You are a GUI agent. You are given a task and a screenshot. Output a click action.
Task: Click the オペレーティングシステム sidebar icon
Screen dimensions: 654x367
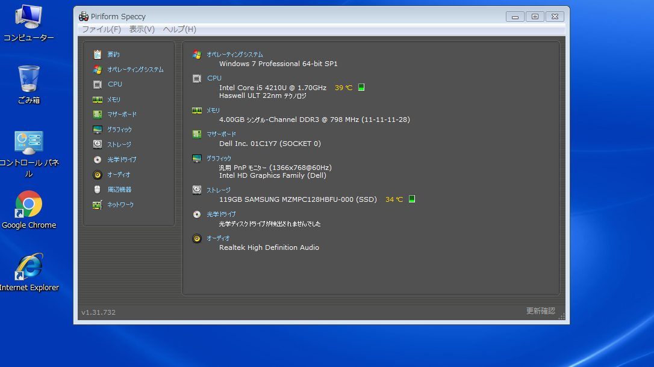tap(97, 70)
